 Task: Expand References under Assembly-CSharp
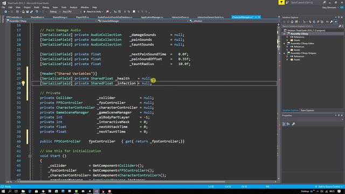[x=287, y=37]
